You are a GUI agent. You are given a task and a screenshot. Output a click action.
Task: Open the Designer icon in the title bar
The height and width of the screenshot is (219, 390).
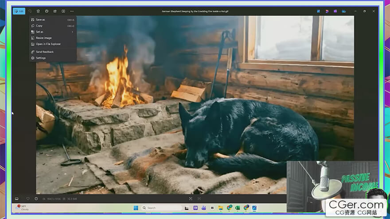pos(327,11)
